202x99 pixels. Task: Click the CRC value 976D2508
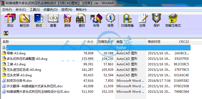(x=181, y=86)
